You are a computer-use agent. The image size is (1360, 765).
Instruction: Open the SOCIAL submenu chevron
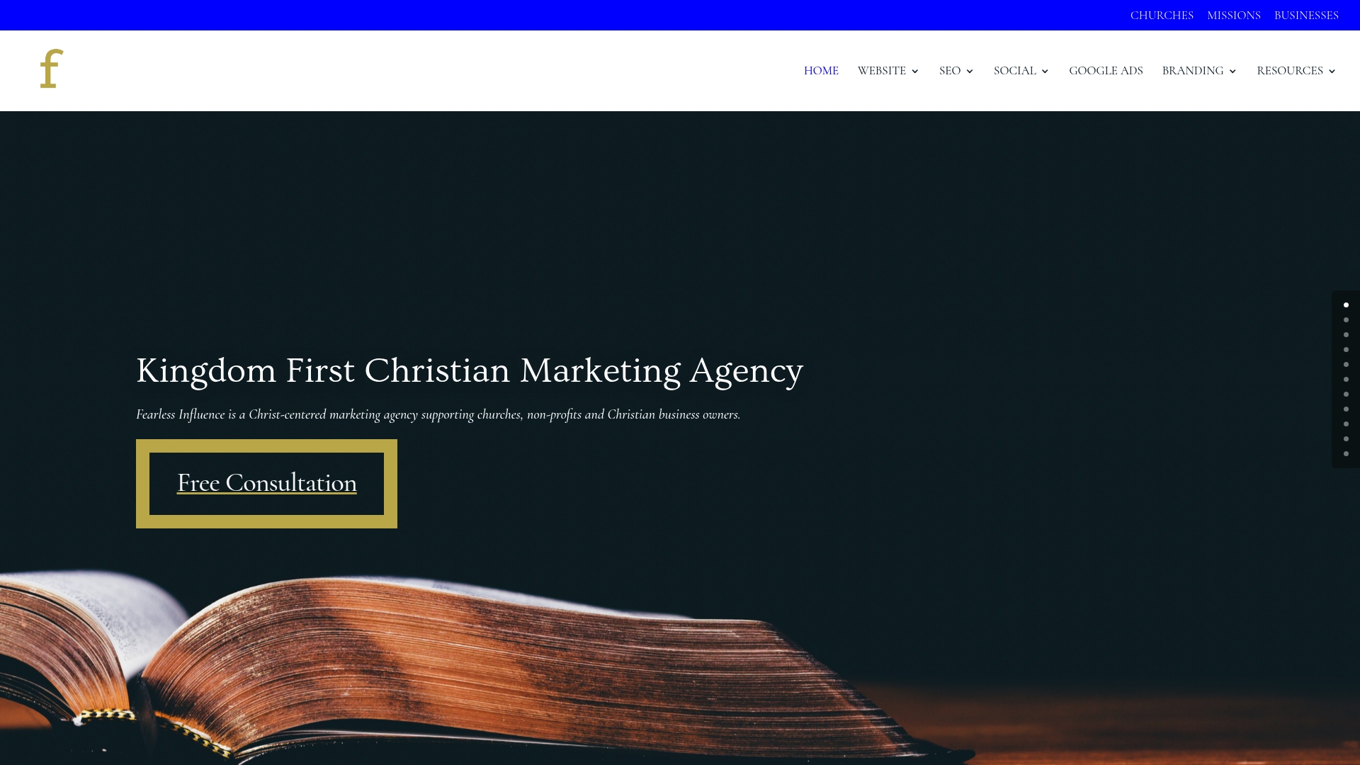[1045, 72]
